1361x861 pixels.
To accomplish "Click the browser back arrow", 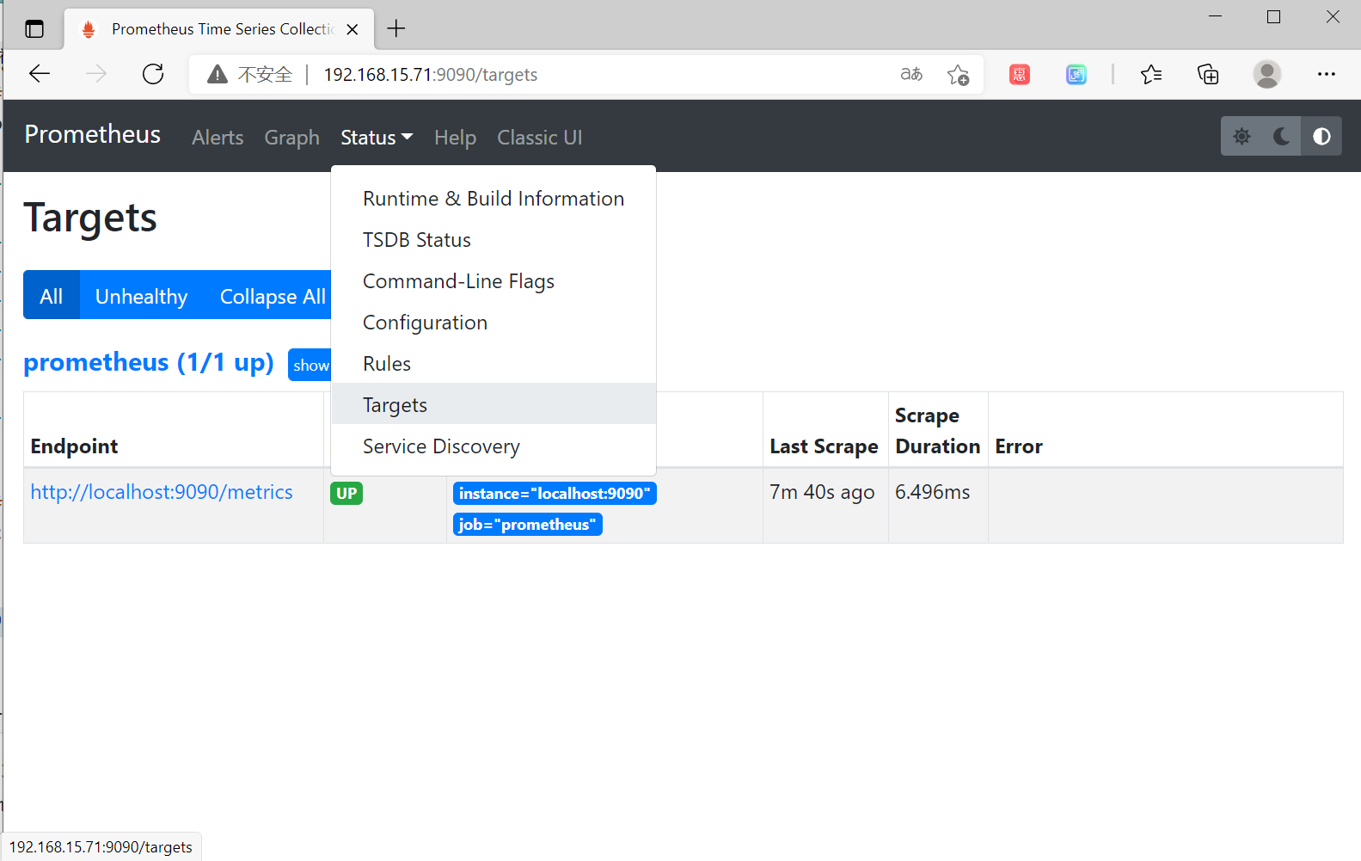I will tap(40, 74).
